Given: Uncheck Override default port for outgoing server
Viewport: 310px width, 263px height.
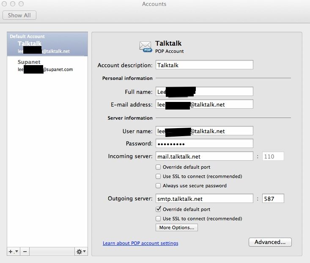Looking at the screenshot, I should pos(159,209).
